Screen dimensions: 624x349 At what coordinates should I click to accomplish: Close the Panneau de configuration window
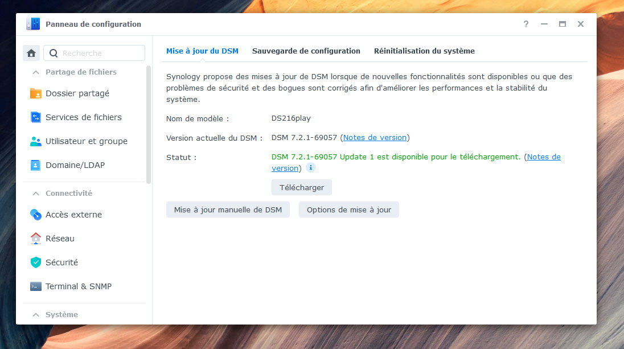click(x=581, y=24)
